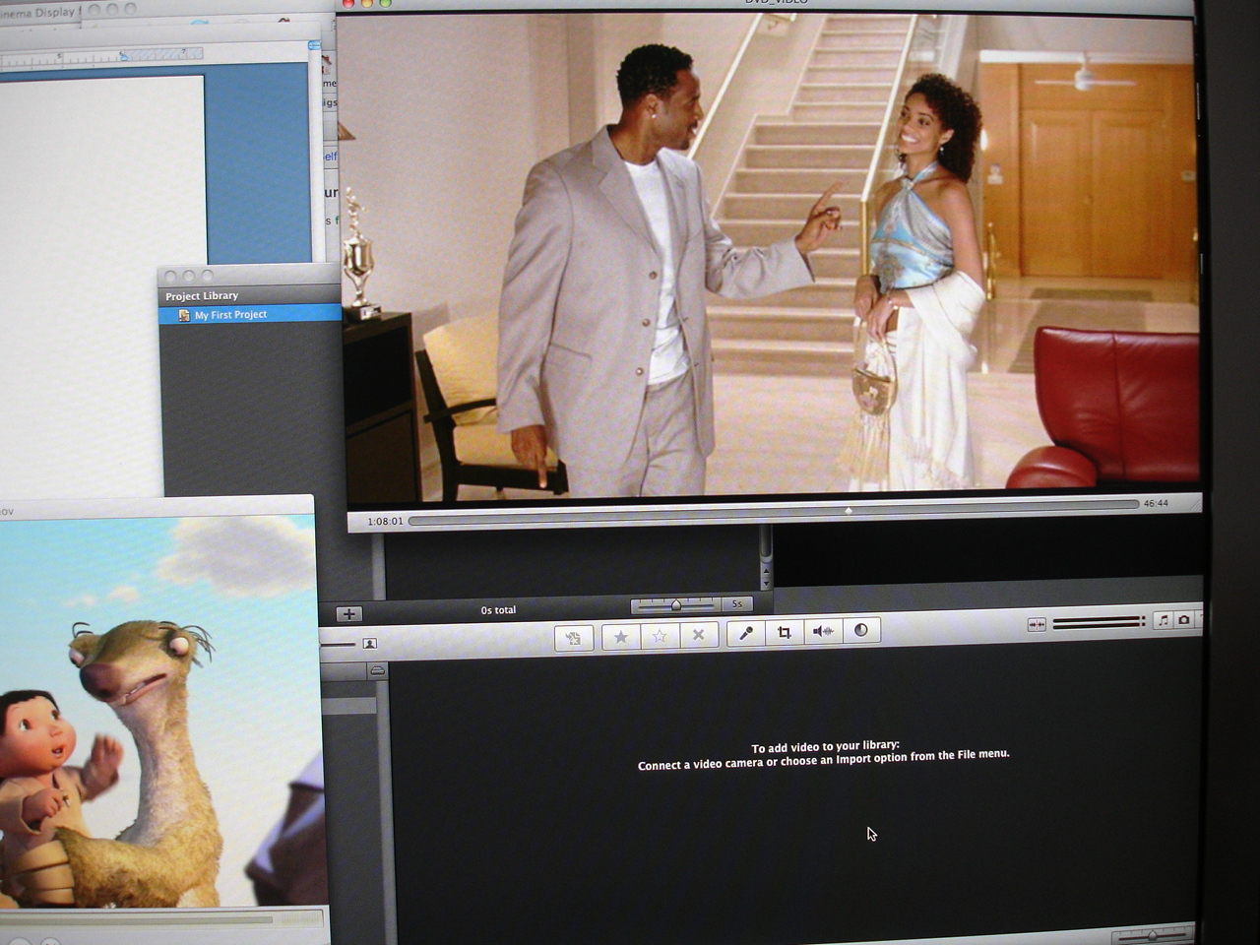Unmark the selection with the outline star
Viewport: 1260px width, 945px height.
pos(660,636)
